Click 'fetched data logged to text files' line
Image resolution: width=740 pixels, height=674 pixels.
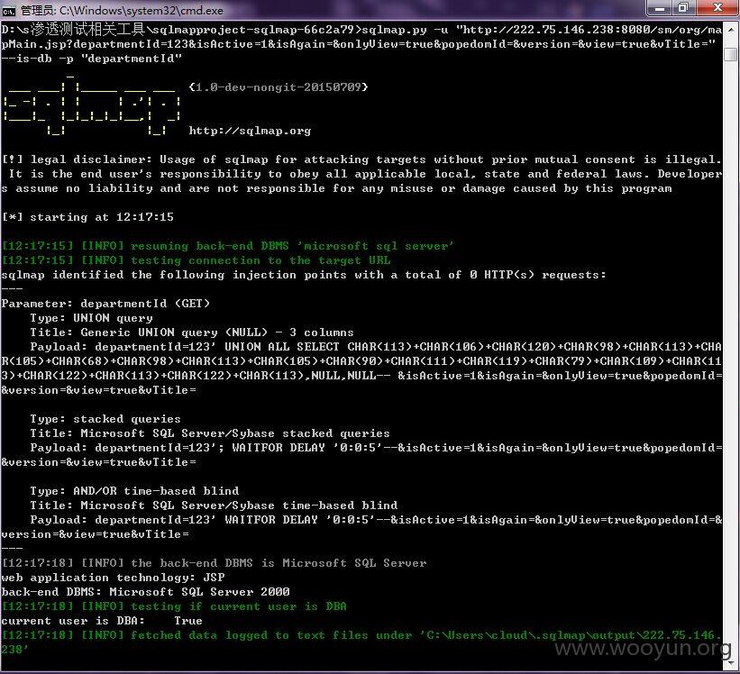(361, 642)
